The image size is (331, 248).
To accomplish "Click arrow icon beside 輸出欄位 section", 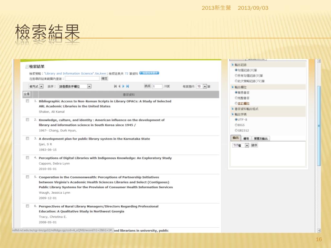I will (x=232, y=87).
